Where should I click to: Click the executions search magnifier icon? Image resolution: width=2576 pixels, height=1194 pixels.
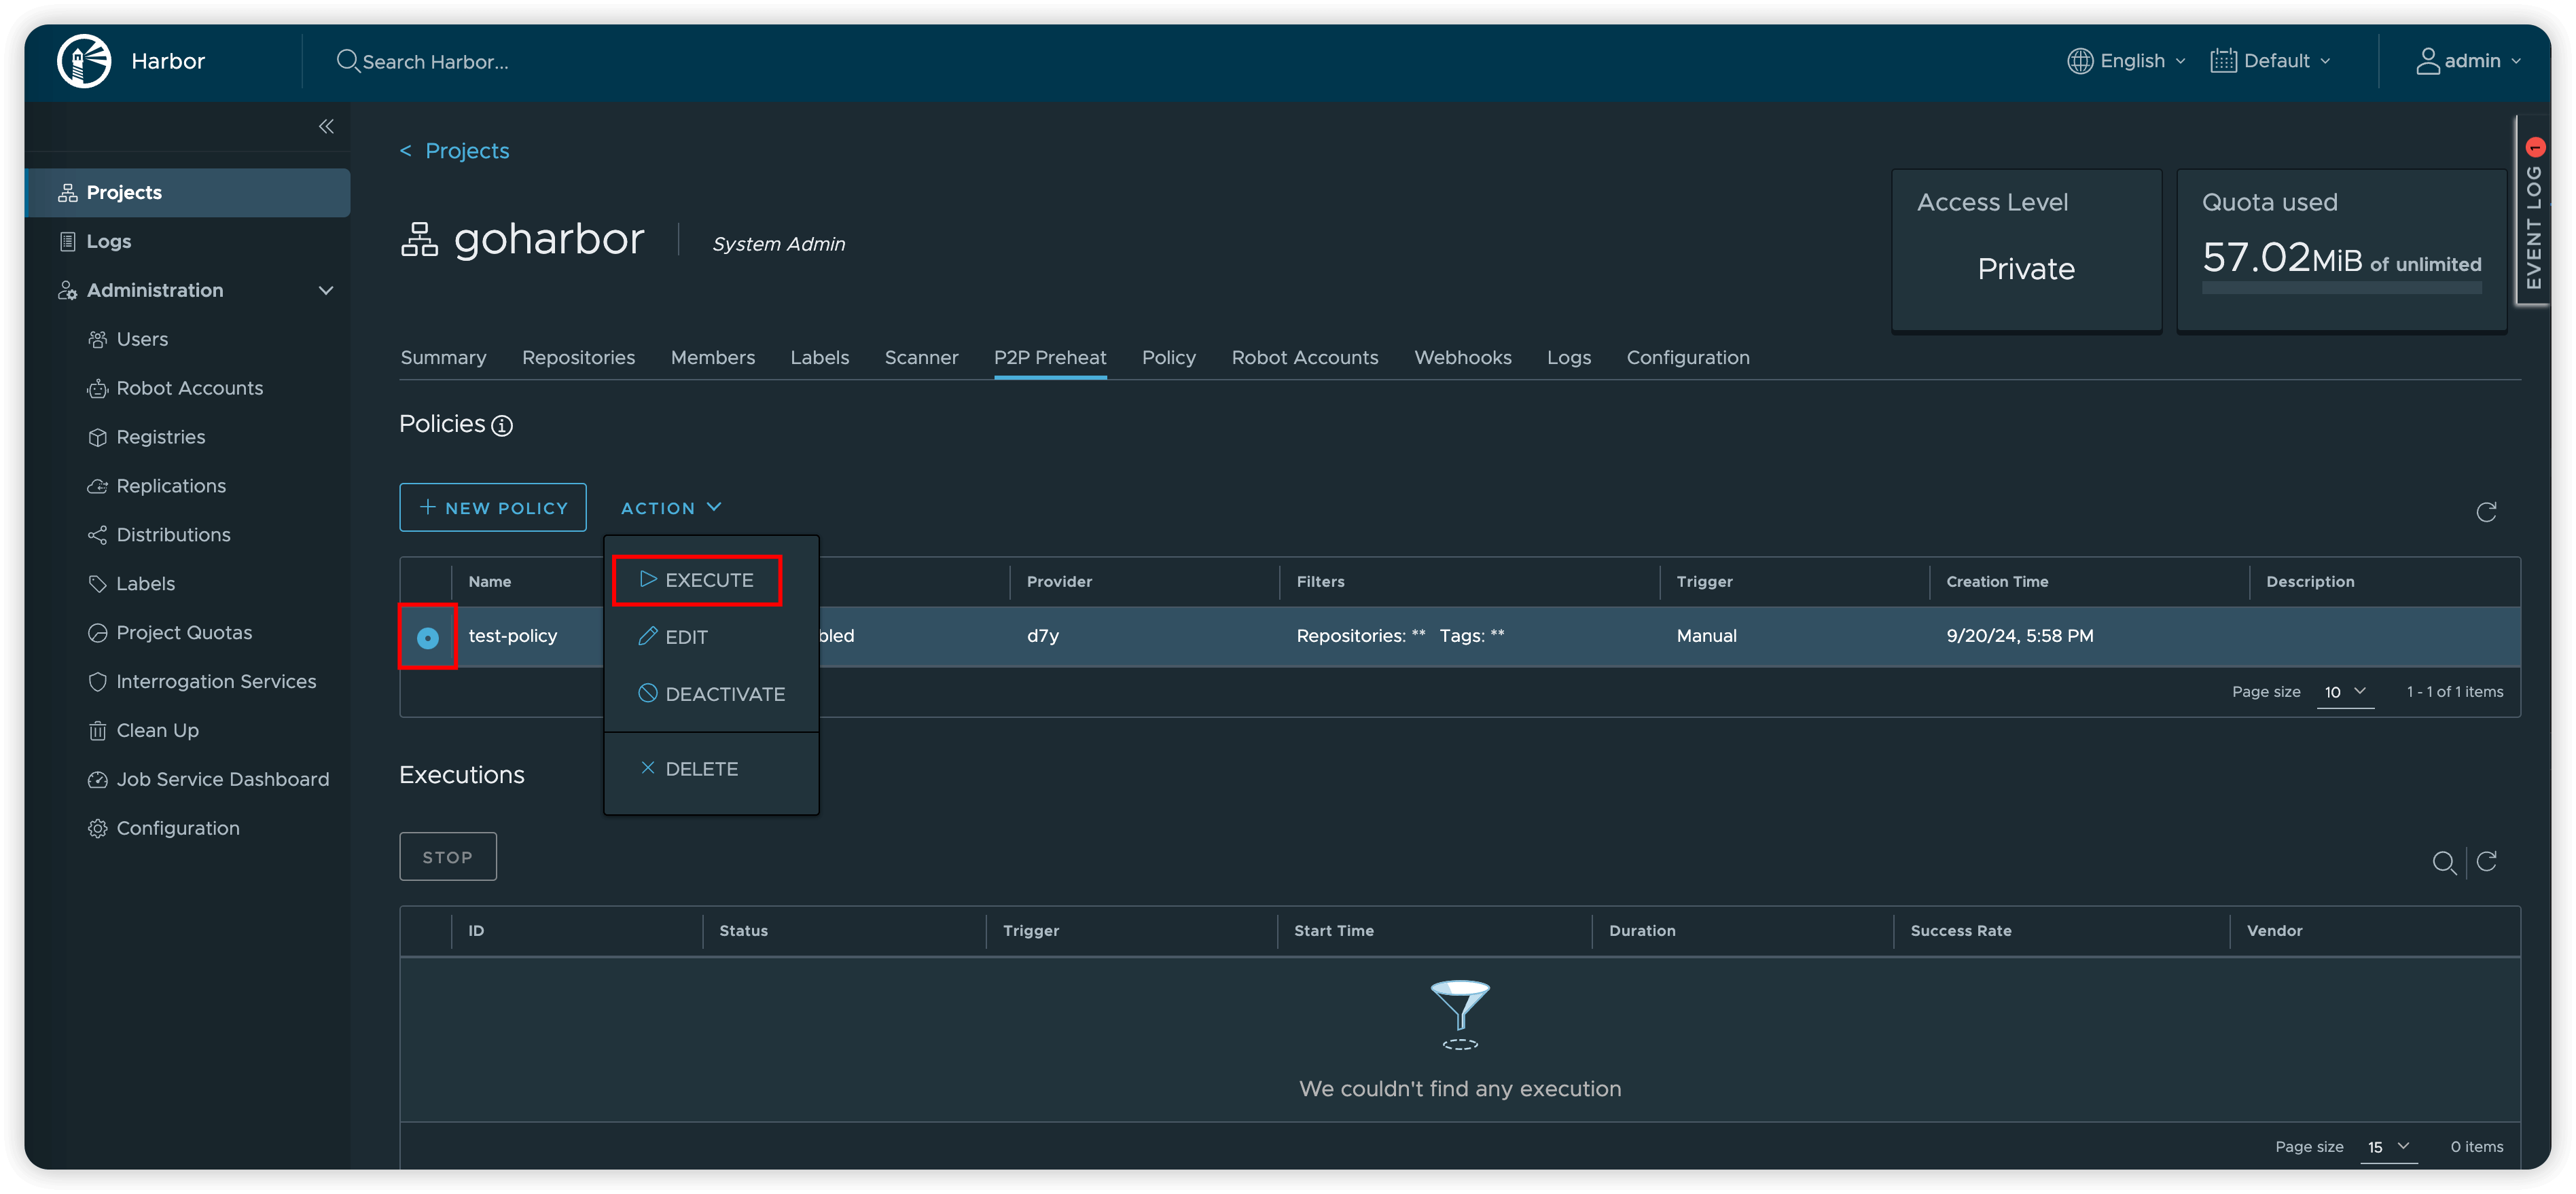coord(2443,862)
